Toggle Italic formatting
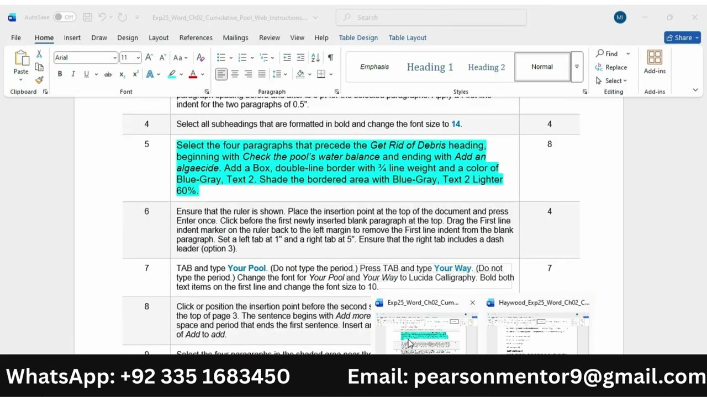 pos(73,74)
